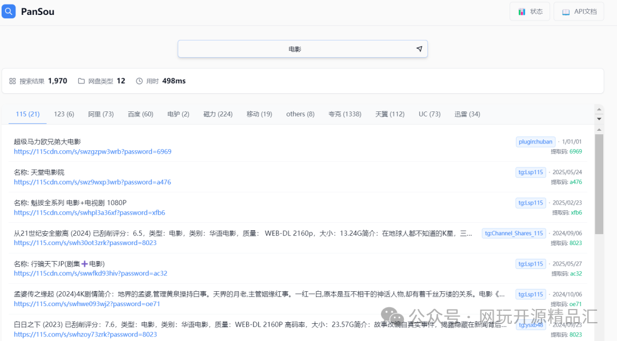Switch to the 磁力 (224) tab
This screenshot has height=341, width=617.
coord(218,114)
